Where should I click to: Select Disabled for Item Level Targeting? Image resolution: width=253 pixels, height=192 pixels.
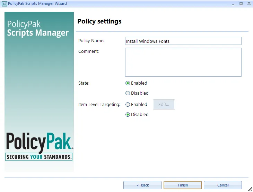point(128,115)
